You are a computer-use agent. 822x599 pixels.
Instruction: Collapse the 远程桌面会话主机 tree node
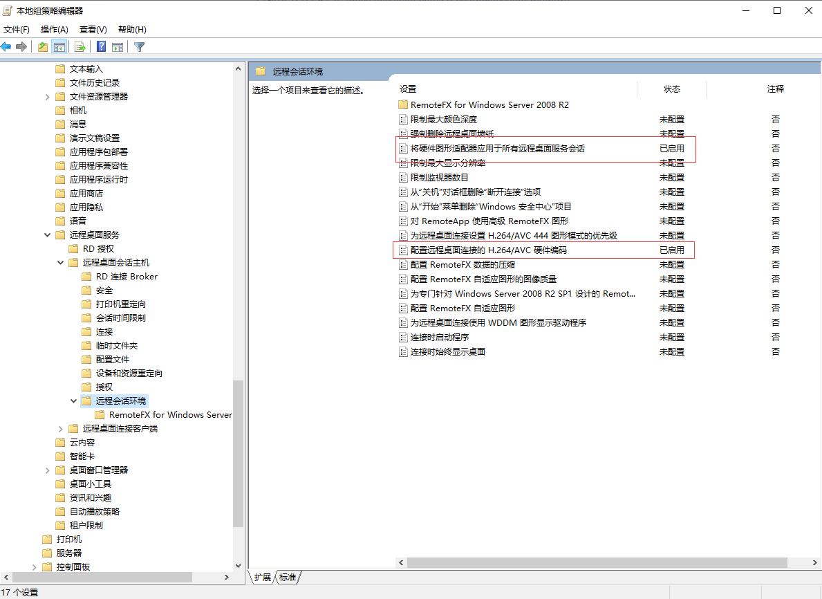click(x=60, y=263)
